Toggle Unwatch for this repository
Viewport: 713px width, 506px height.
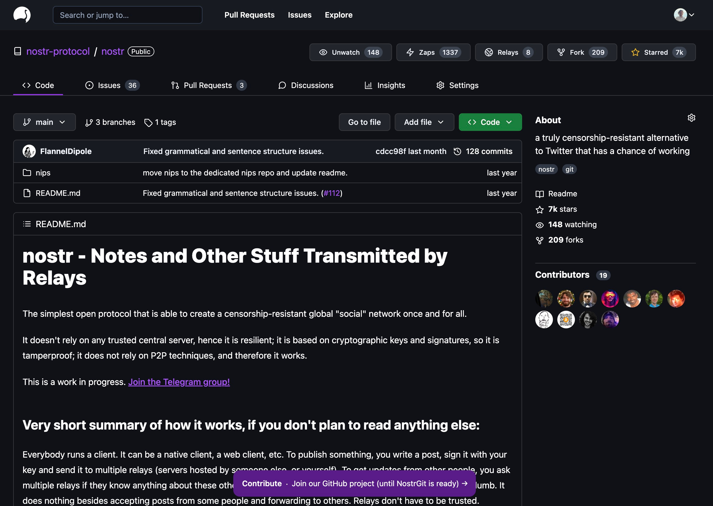pyautogui.click(x=350, y=52)
